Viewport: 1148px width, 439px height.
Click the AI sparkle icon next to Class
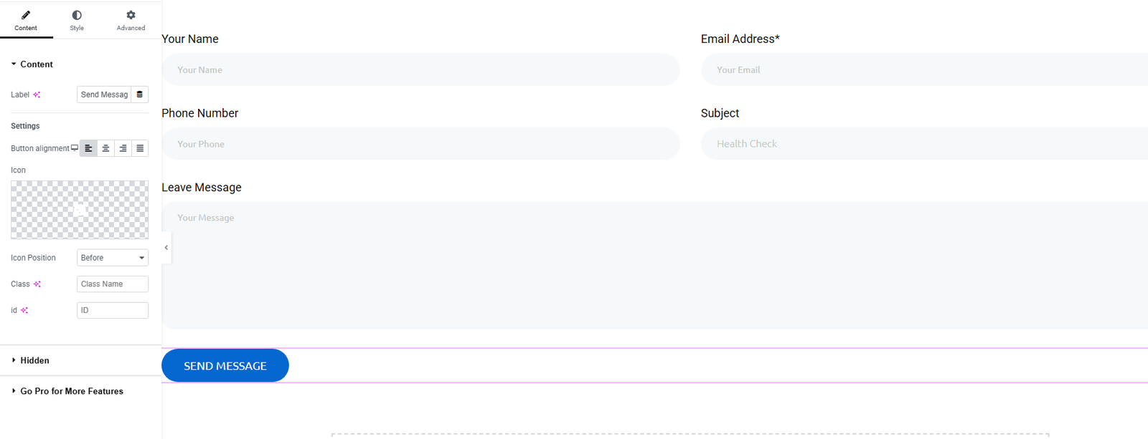[x=37, y=284]
